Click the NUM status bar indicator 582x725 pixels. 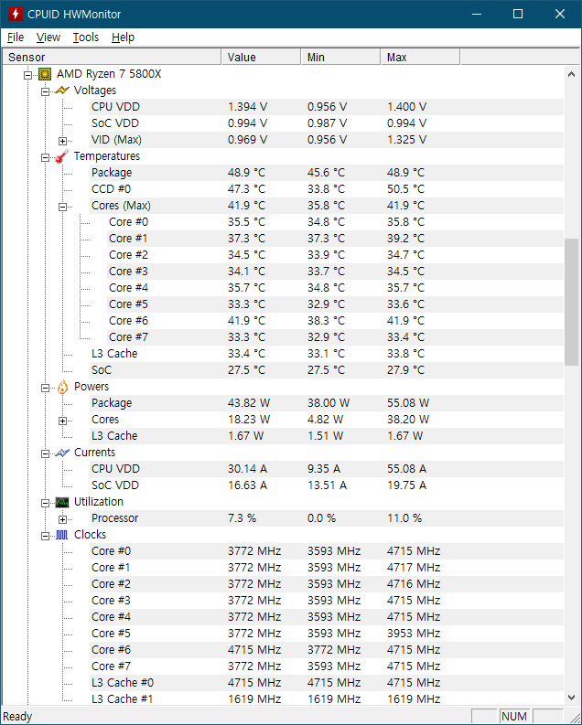click(x=514, y=717)
